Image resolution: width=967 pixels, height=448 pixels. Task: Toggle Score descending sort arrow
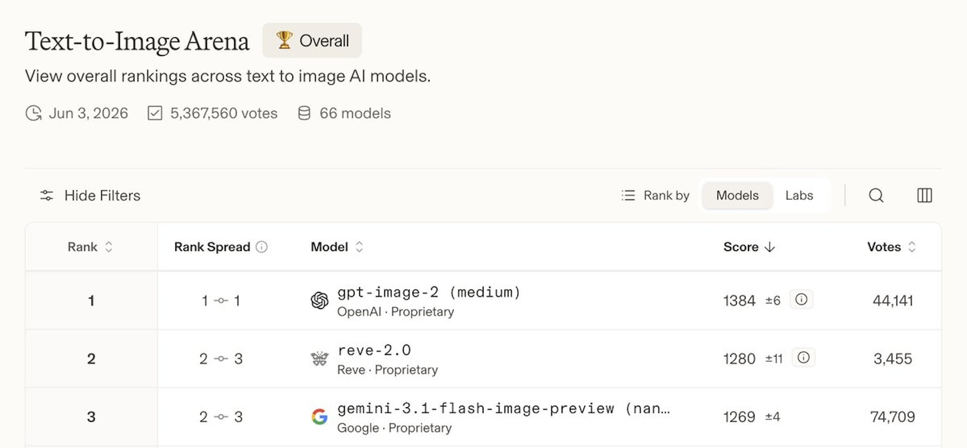point(770,247)
